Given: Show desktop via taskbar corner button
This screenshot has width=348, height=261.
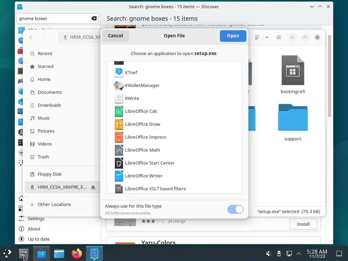Looking at the screenshot, I should [339, 254].
